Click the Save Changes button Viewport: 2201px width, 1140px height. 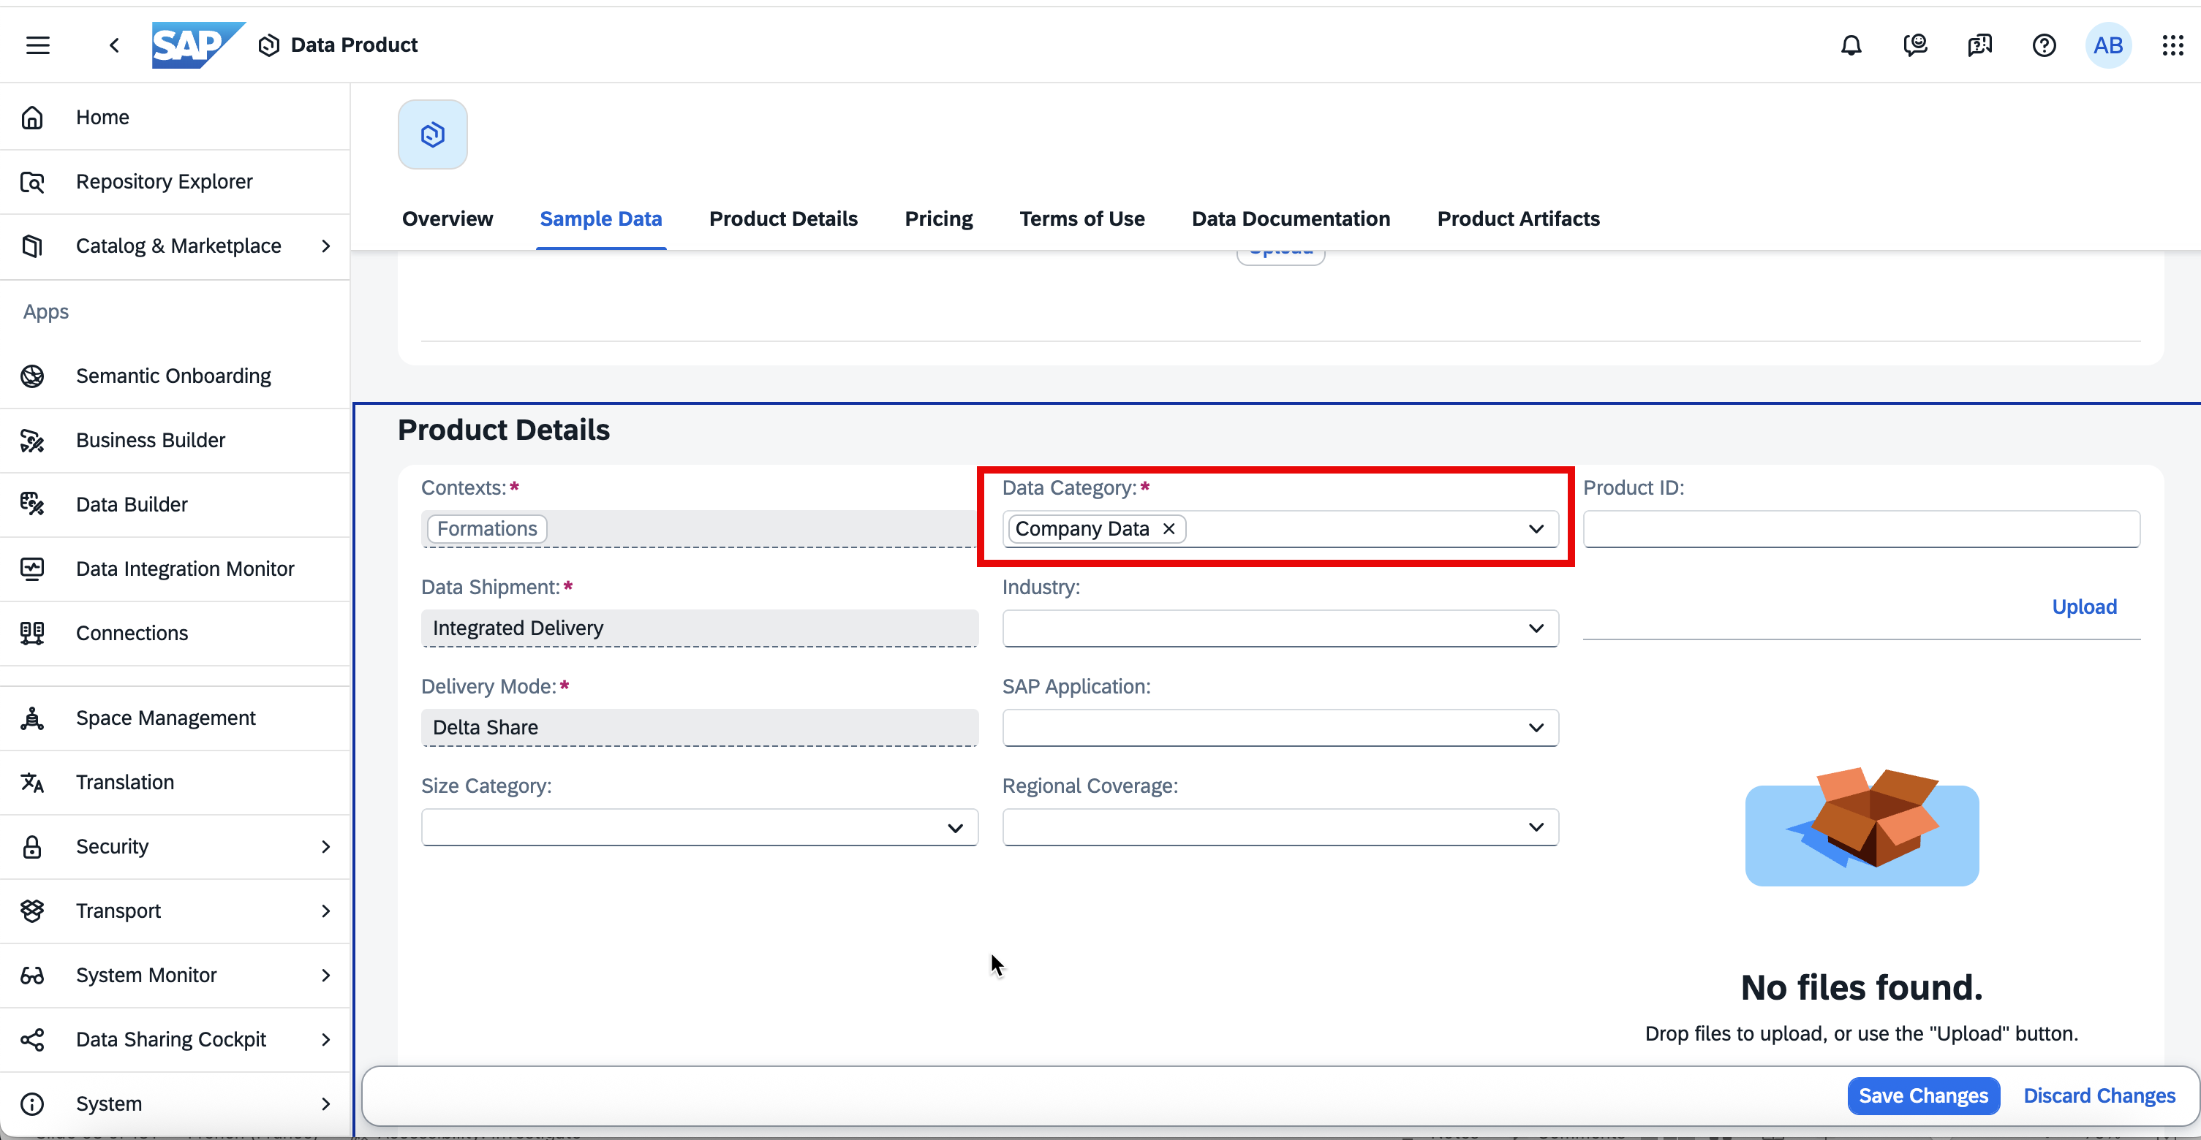pyautogui.click(x=1922, y=1095)
